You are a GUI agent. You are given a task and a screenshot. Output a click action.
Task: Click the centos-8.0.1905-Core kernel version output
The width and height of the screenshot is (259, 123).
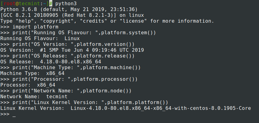pyautogui.click(x=161, y=108)
